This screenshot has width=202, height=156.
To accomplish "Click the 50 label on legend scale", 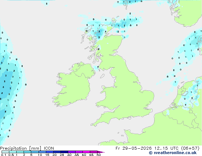I will [x=99, y=155].
